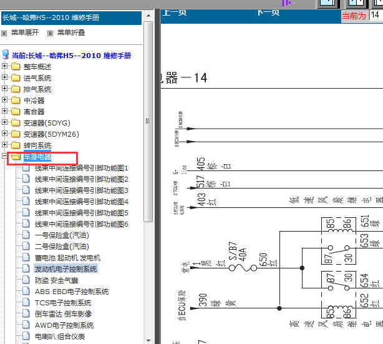Open 一号保险盒(汽油) page
The width and height of the screenshot is (383, 344).
[x=62, y=235]
